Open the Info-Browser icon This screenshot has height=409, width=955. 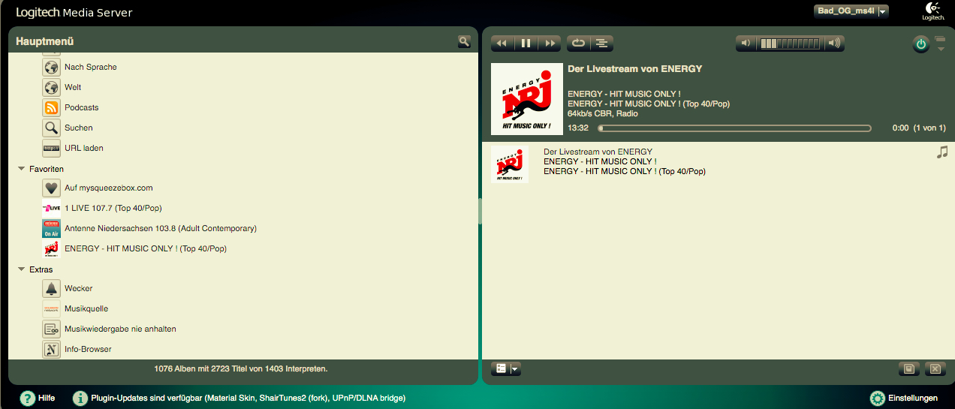point(52,349)
